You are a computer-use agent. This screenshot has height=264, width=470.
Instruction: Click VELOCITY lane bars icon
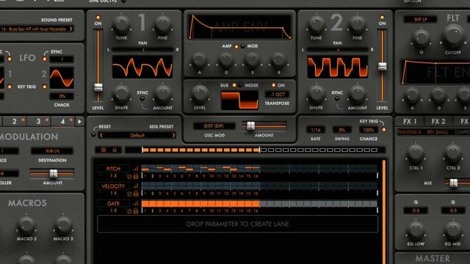(x=135, y=186)
